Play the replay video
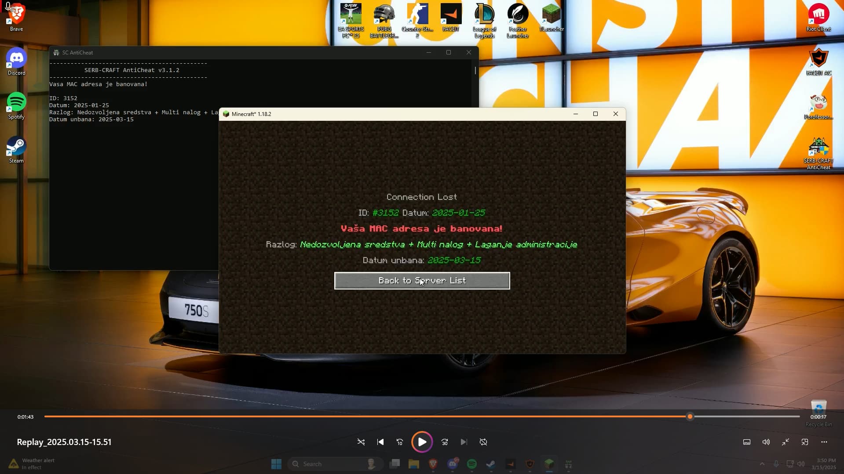 [x=422, y=442]
